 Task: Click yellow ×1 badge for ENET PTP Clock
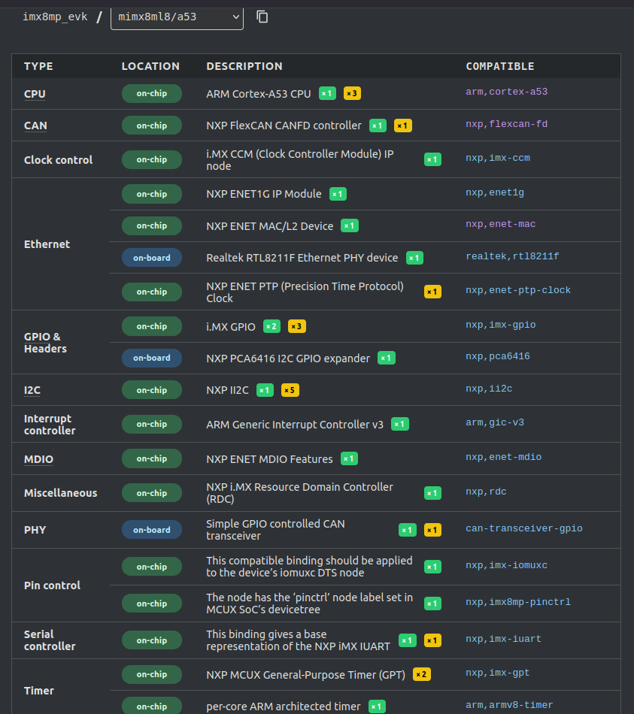point(432,292)
